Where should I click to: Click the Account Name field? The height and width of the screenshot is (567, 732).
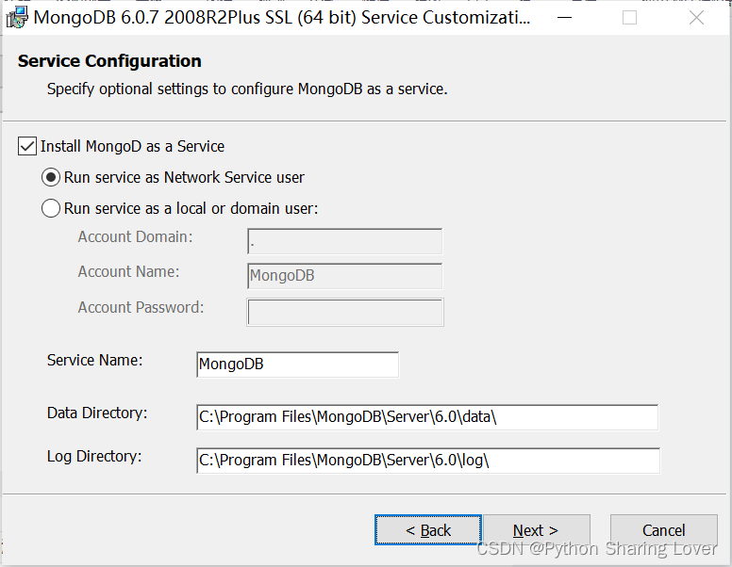(344, 276)
